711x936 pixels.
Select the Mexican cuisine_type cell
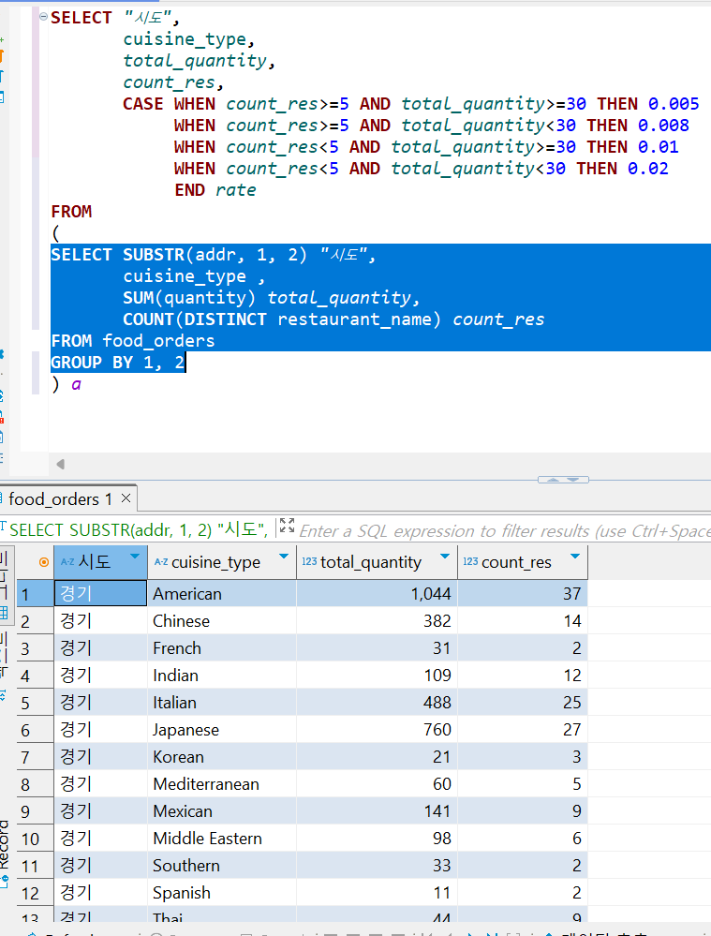point(221,811)
